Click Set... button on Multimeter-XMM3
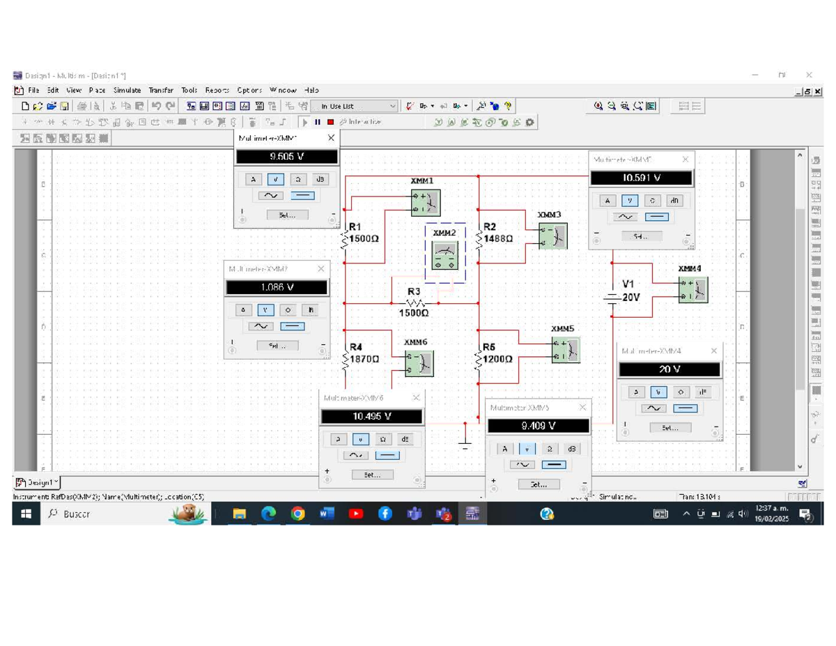The width and height of the screenshot is (836, 646). (642, 236)
